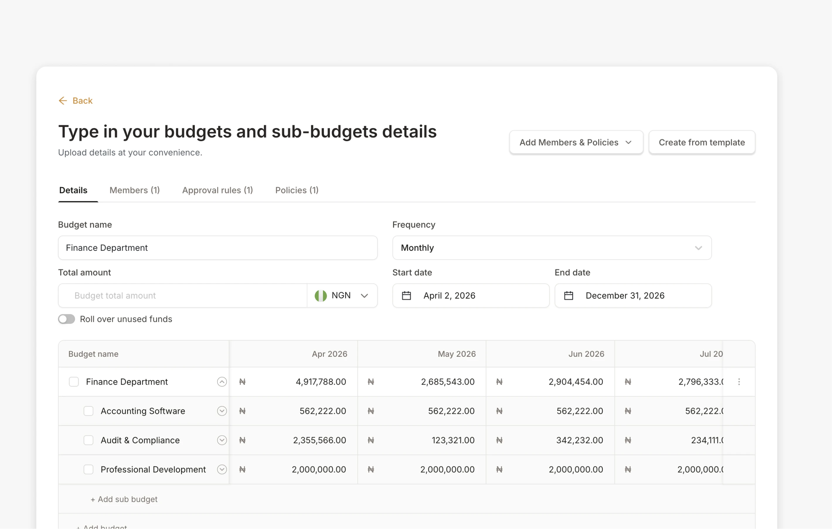
Task: Open the Monthly frequency dropdown
Action: coord(552,248)
